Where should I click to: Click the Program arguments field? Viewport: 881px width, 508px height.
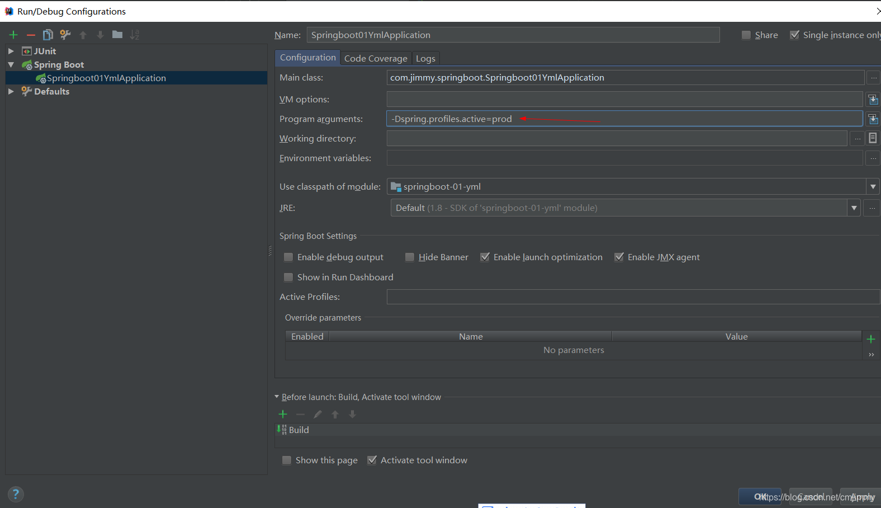coord(624,119)
